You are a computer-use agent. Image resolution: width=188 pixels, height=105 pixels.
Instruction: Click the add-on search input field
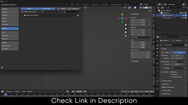point(70,12)
